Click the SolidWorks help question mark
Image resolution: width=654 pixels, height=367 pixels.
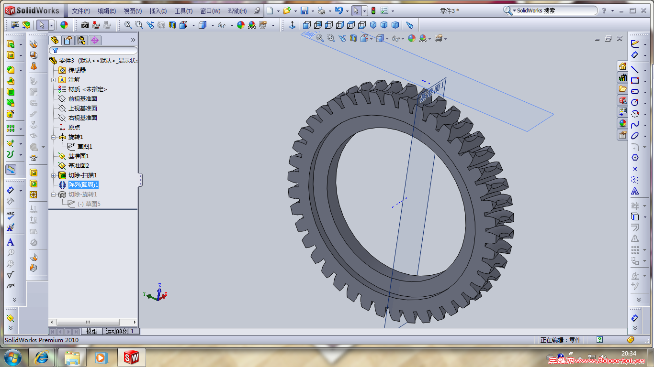(x=604, y=11)
